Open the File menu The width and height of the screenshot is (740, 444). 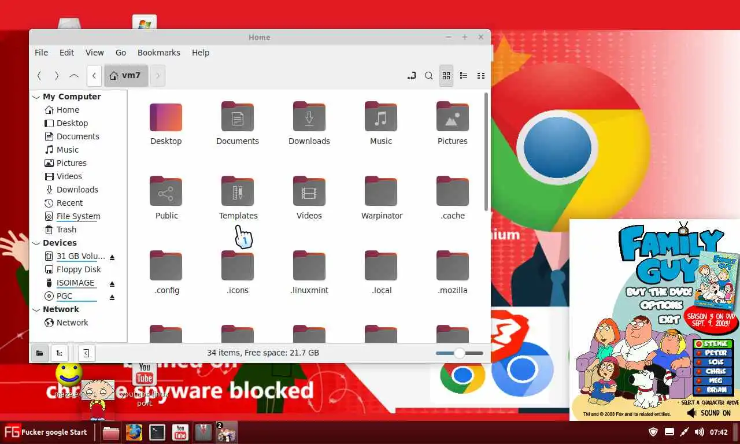[x=42, y=53]
